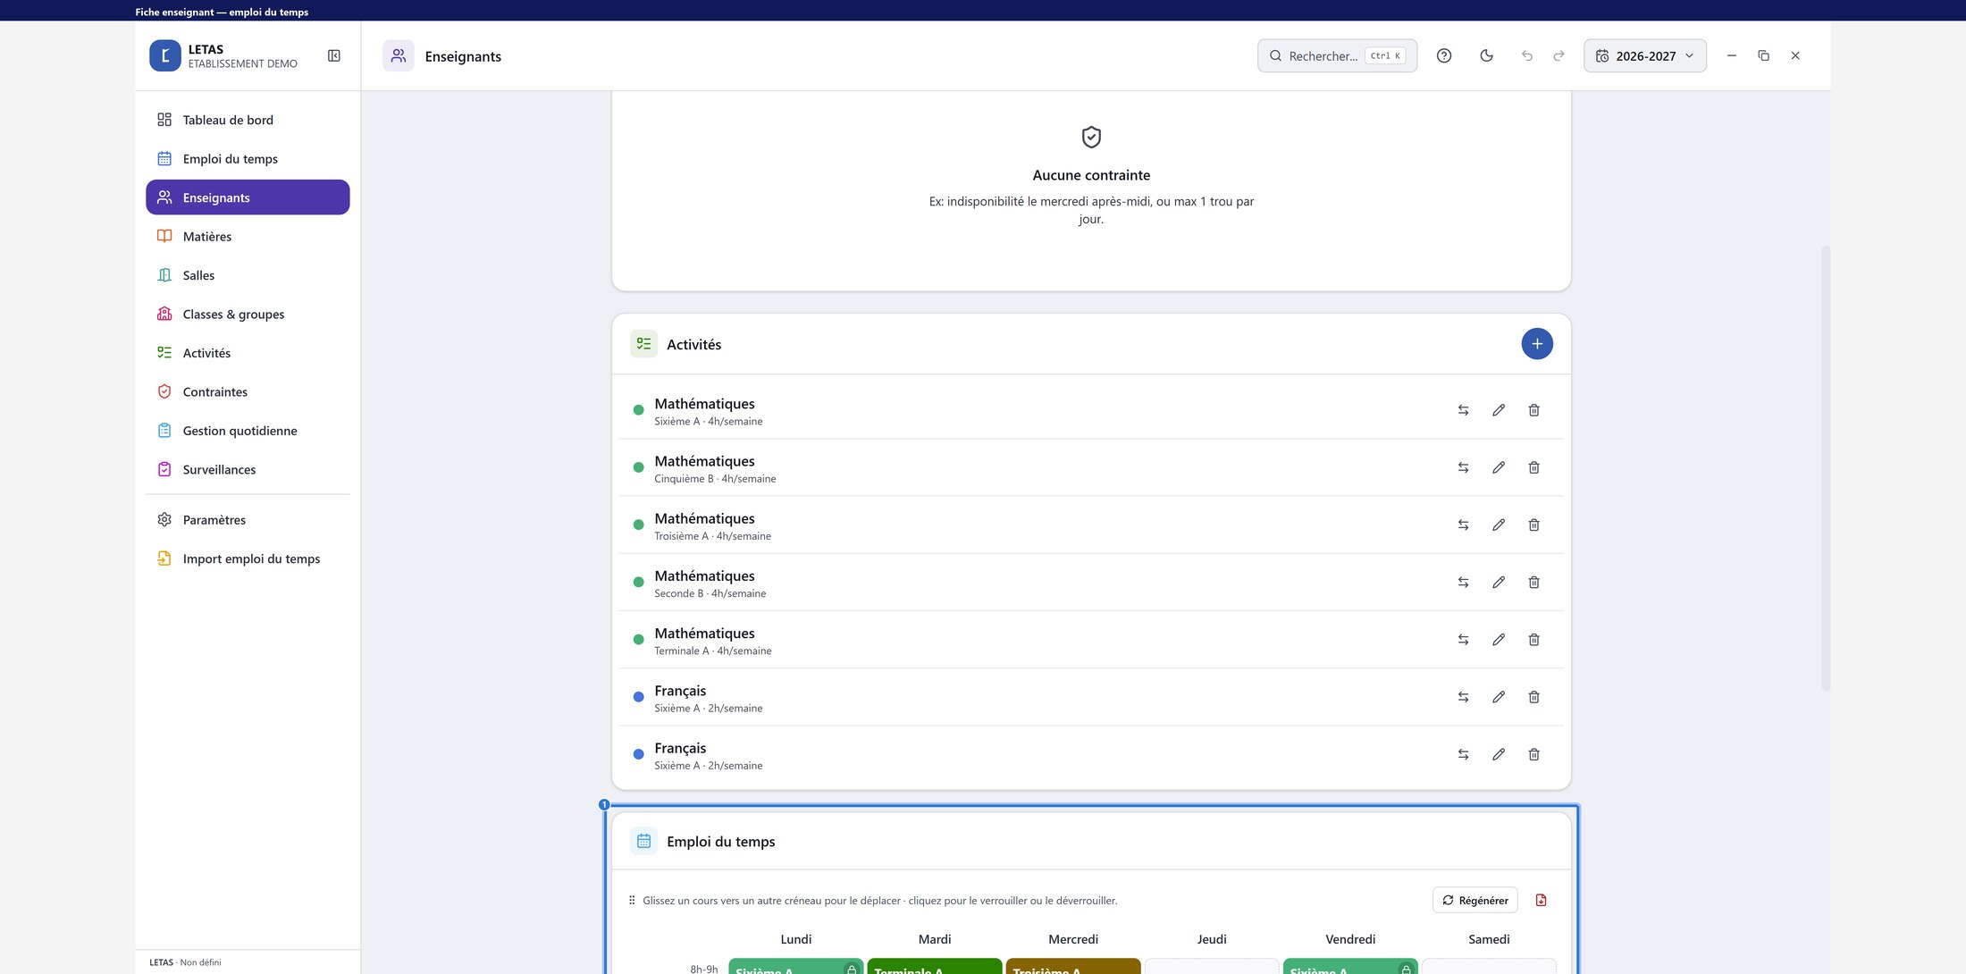The height and width of the screenshot is (974, 1966).
Task: Edit Mathématiques Sixième A activity
Action: point(1499,410)
